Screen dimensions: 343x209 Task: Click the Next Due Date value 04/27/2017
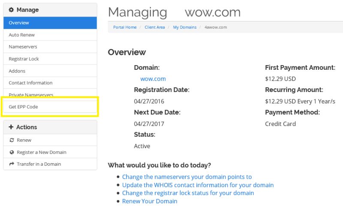click(149, 124)
